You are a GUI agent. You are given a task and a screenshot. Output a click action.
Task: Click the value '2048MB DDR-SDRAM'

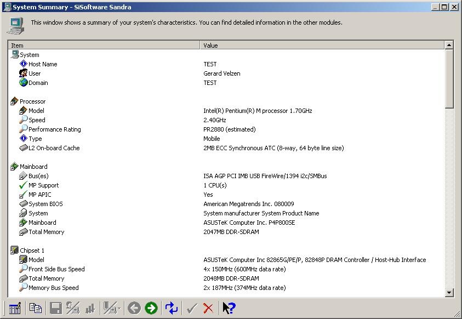coord(231,278)
